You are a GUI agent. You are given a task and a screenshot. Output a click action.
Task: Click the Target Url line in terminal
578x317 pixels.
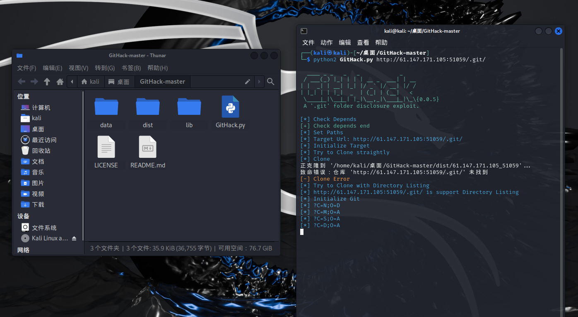(x=381, y=139)
